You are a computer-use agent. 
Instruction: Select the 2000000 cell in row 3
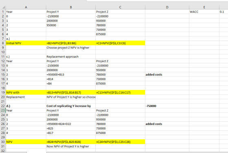[x=71, y=21]
